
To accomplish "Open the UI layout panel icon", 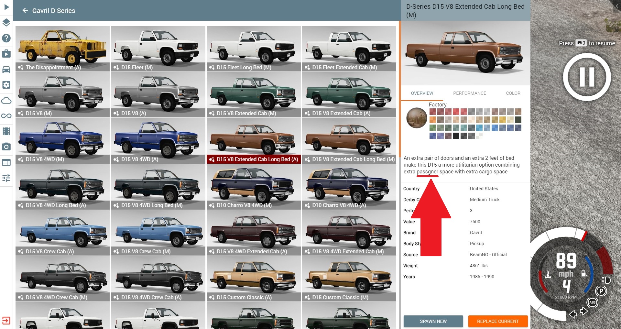I will pos(6,162).
